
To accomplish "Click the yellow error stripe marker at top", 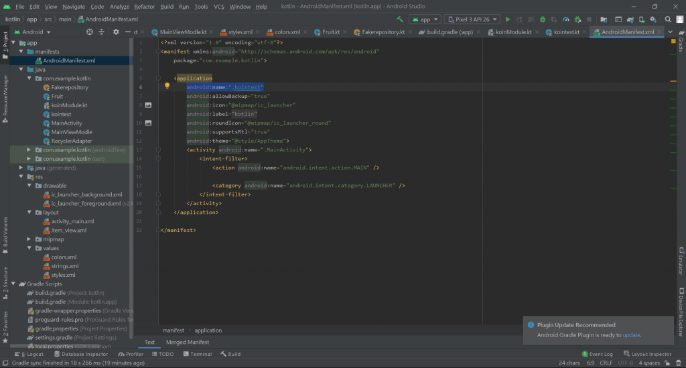I will (673, 81).
